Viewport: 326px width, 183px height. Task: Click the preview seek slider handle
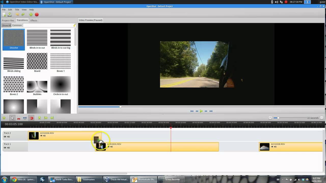click(120, 107)
